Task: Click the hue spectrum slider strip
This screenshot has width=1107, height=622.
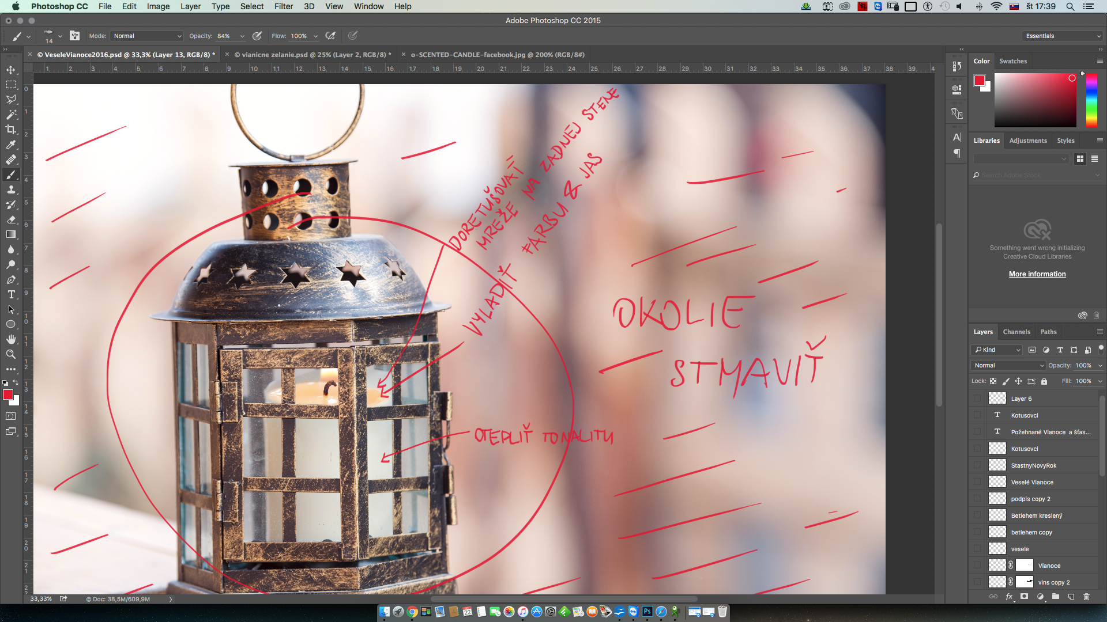Action: click(1091, 100)
